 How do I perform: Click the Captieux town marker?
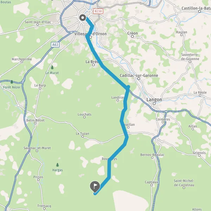coord(152,185)
